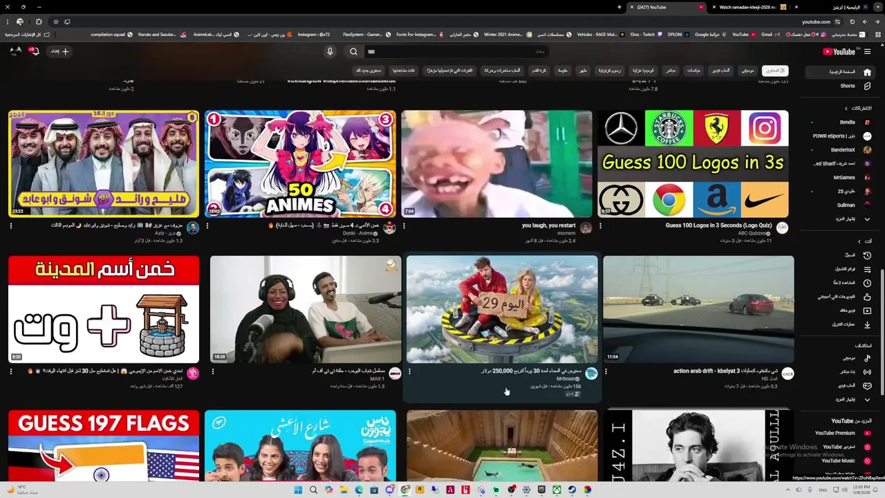Viewport: 885px width, 498px height.
Task: Click the MrBeast channel avatar
Action: [591, 373]
